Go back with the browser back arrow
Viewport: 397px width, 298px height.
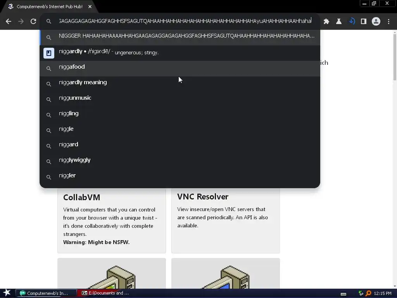9,21
